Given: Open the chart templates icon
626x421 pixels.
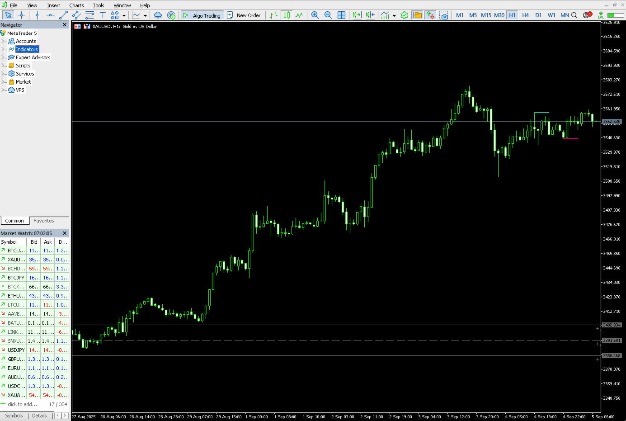Looking at the screenshot, I should point(385,15).
